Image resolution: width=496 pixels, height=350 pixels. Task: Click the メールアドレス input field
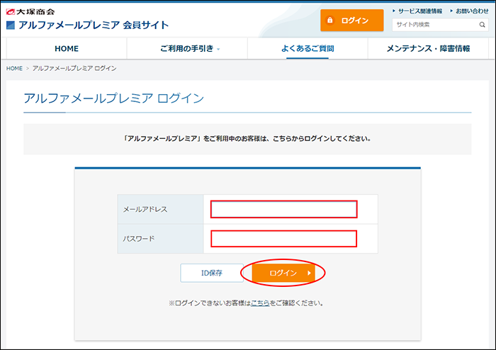click(283, 209)
